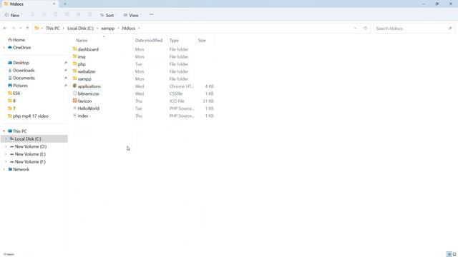Expand New Volume (D:) tree node
The height and width of the screenshot is (257, 458).
[x=6, y=146]
